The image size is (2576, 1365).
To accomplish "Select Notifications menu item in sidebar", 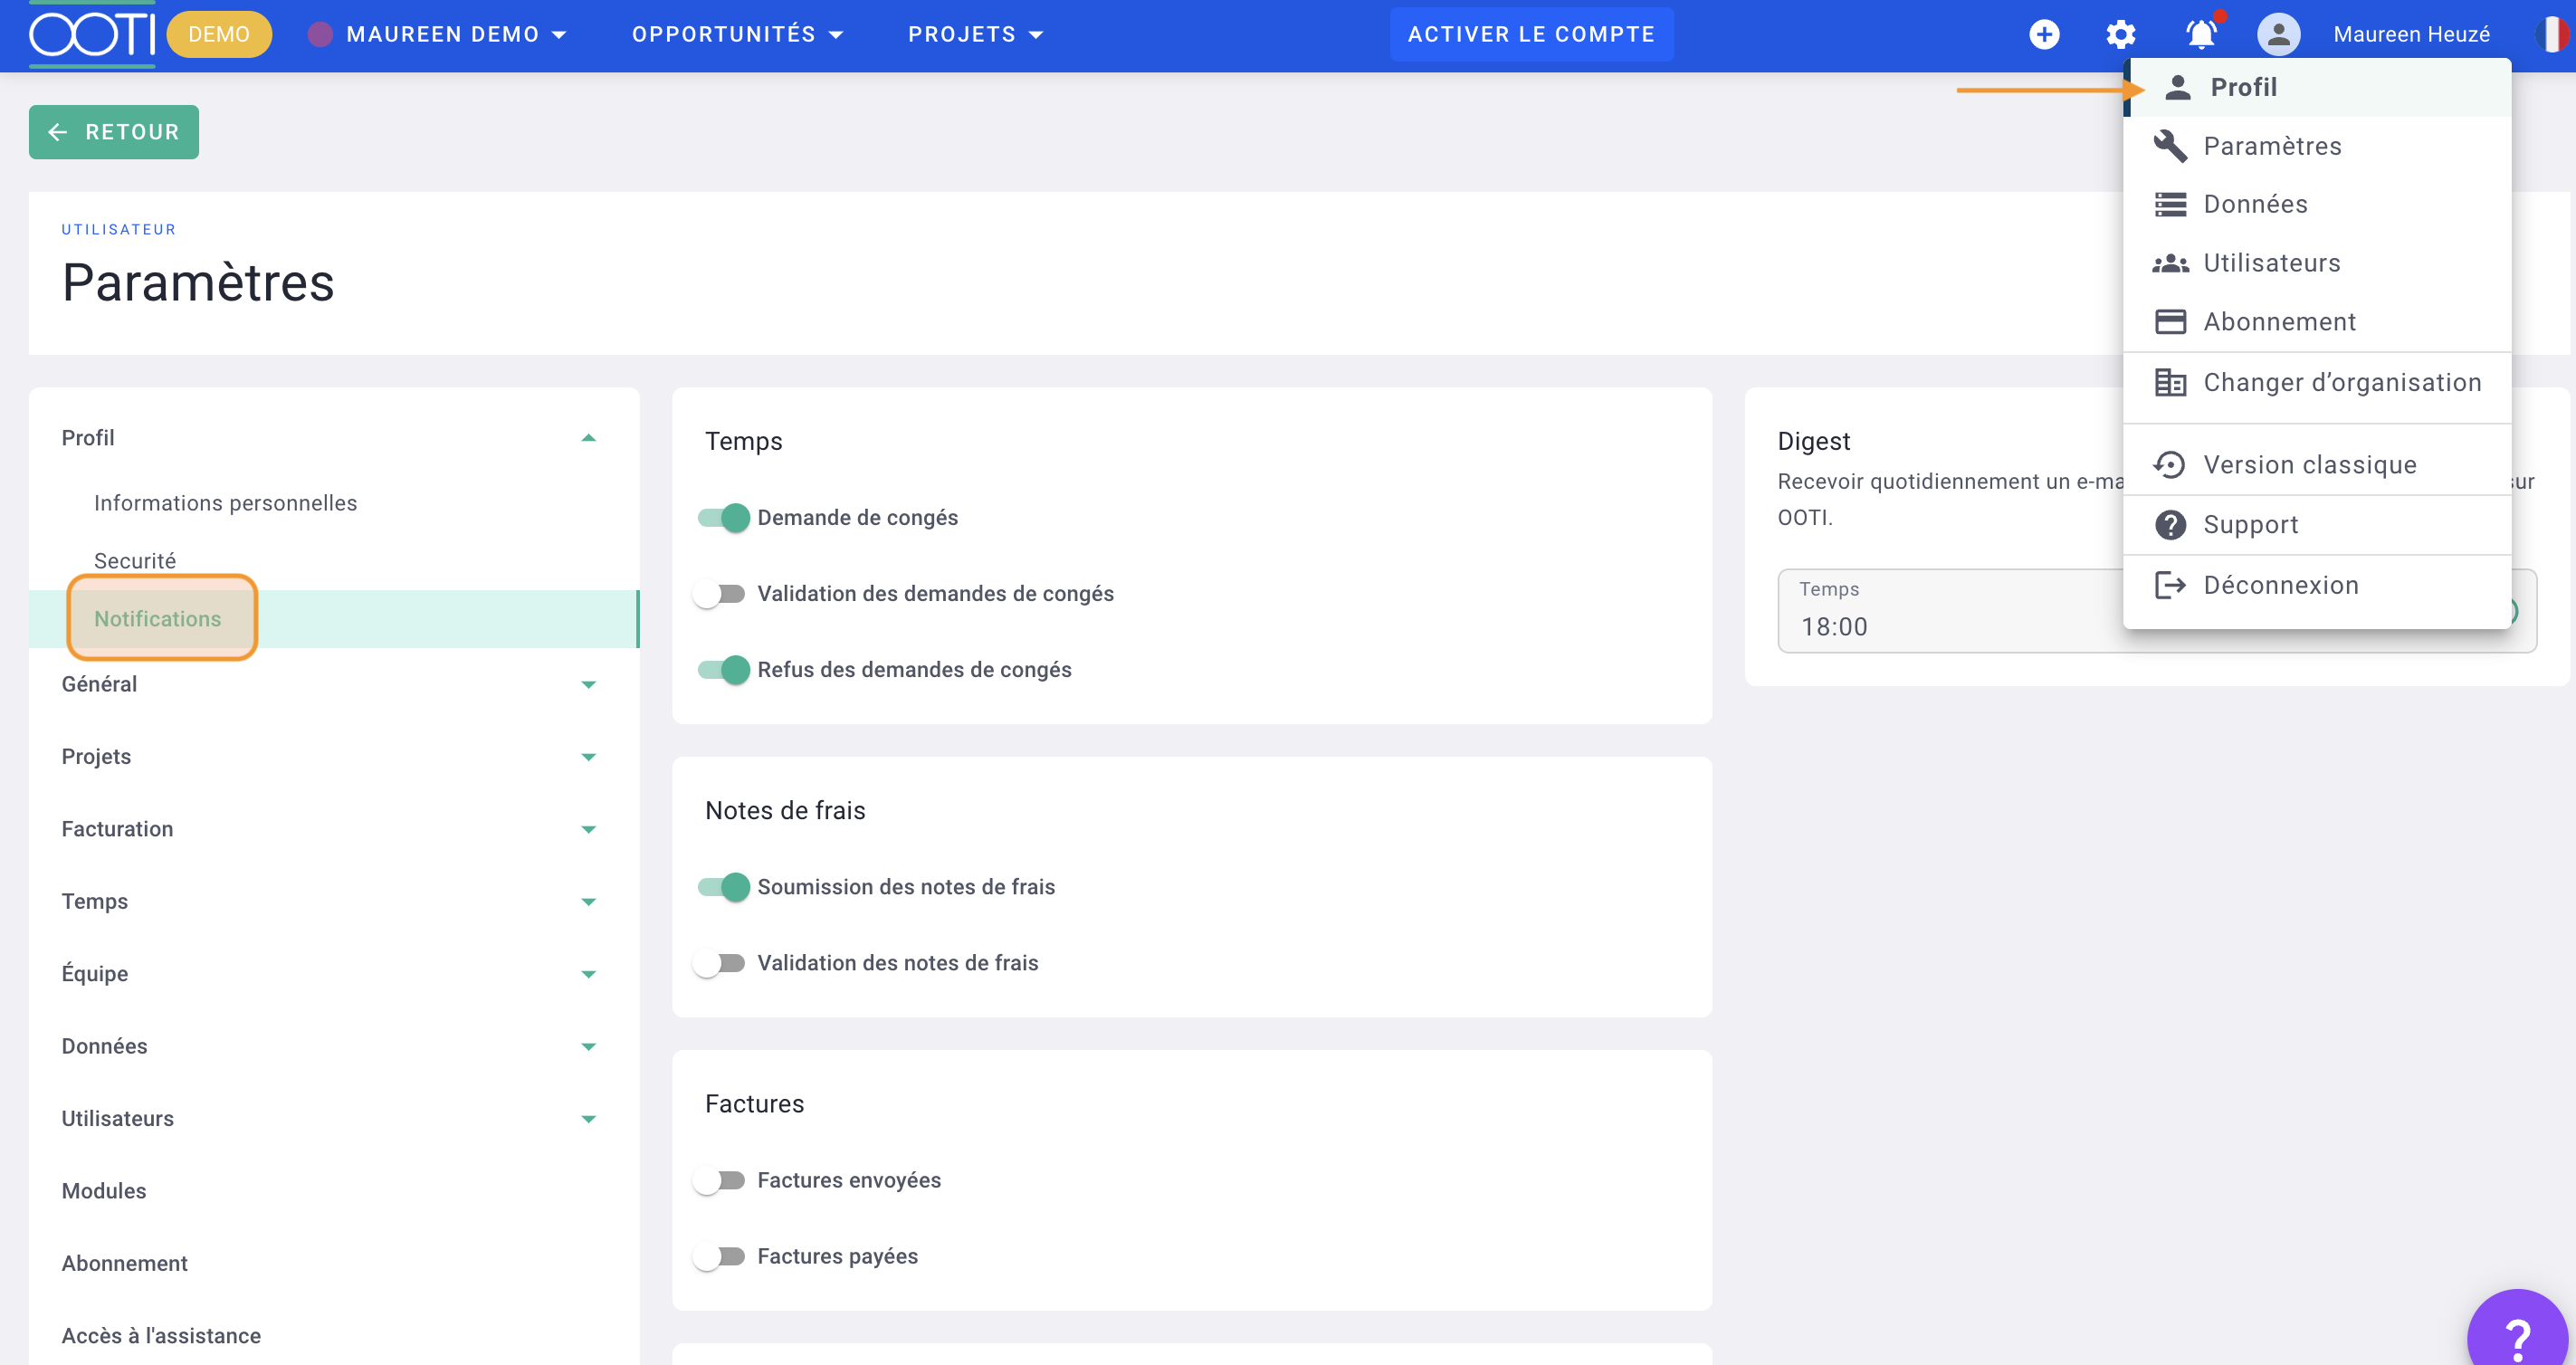I will pos(158,617).
